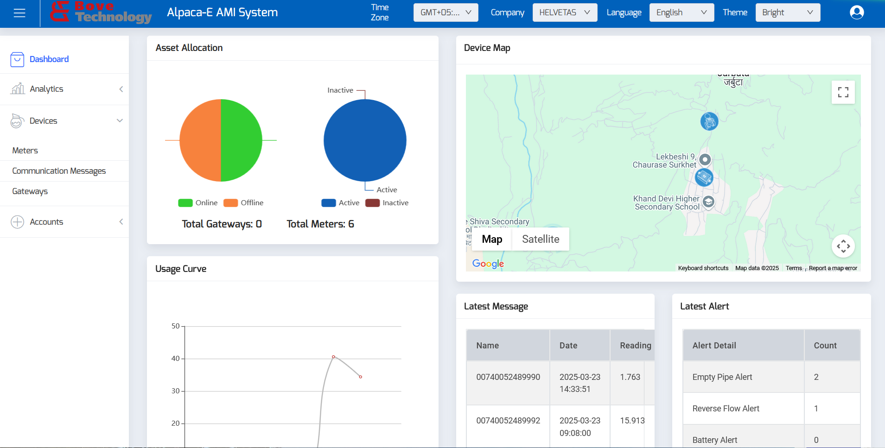Screen dimensions: 885x448
Task: Toggle the Offline legend item
Action: point(243,203)
